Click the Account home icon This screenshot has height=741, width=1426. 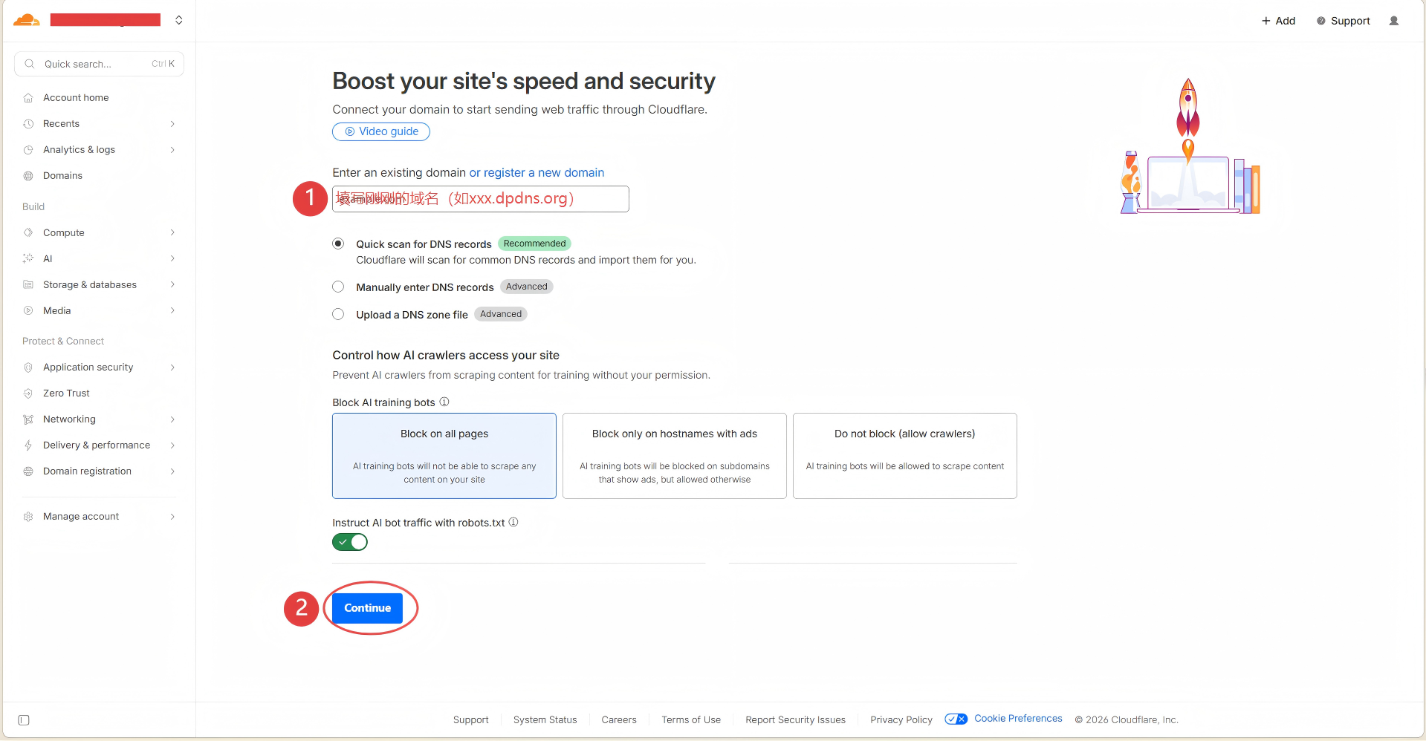pos(28,98)
